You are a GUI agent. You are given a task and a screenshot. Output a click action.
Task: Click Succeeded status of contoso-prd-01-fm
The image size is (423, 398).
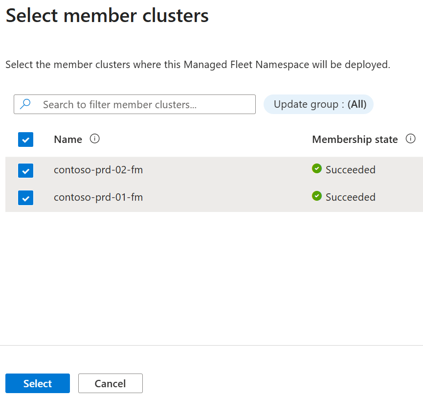click(351, 197)
